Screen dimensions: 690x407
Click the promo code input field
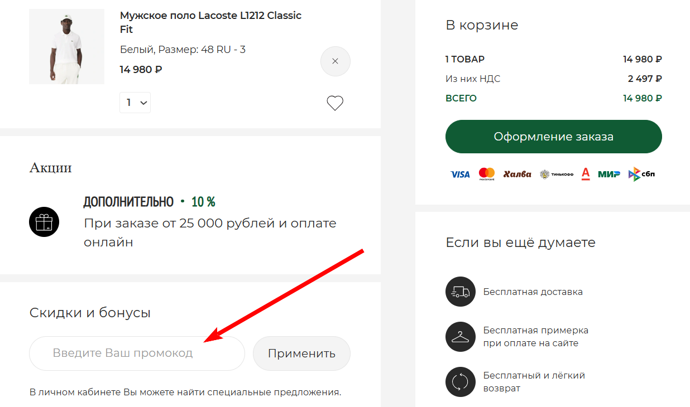(137, 353)
